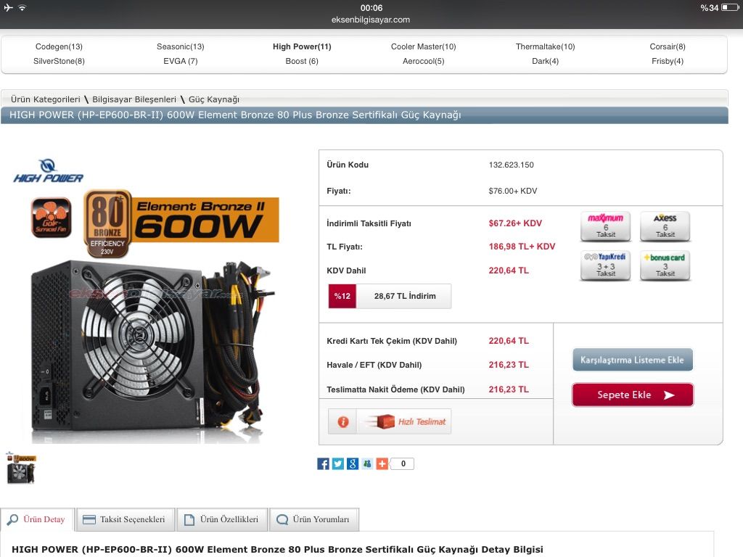Click the Hızlı Teslimat delivery badge

tap(404, 421)
